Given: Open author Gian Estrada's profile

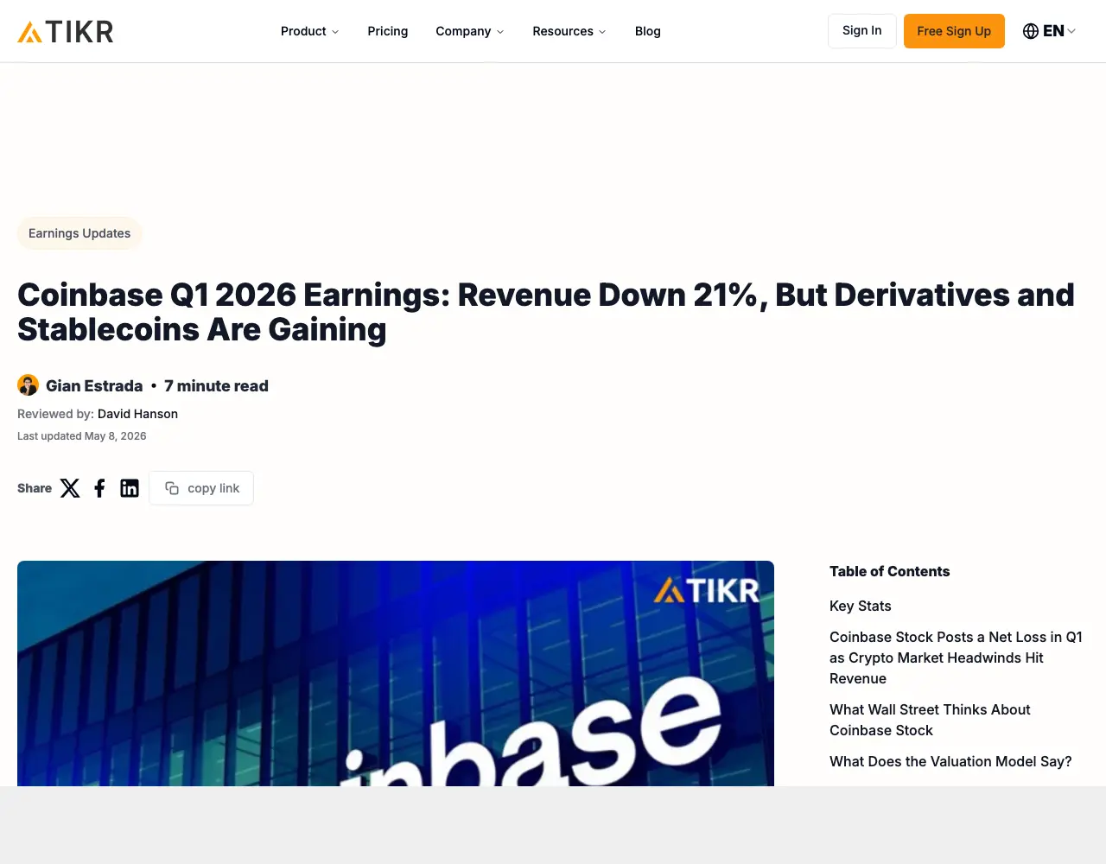Looking at the screenshot, I should click(94, 386).
